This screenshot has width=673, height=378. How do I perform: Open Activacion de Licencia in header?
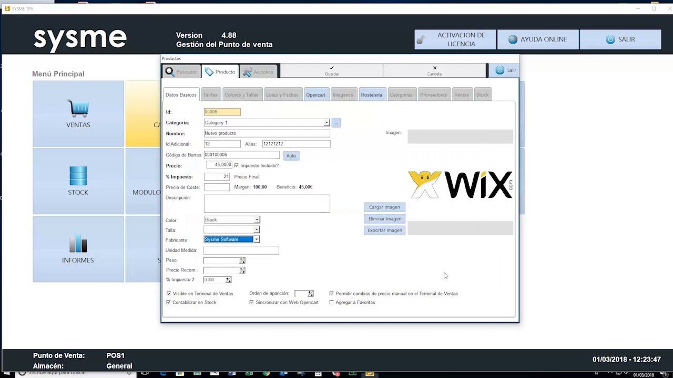(455, 39)
